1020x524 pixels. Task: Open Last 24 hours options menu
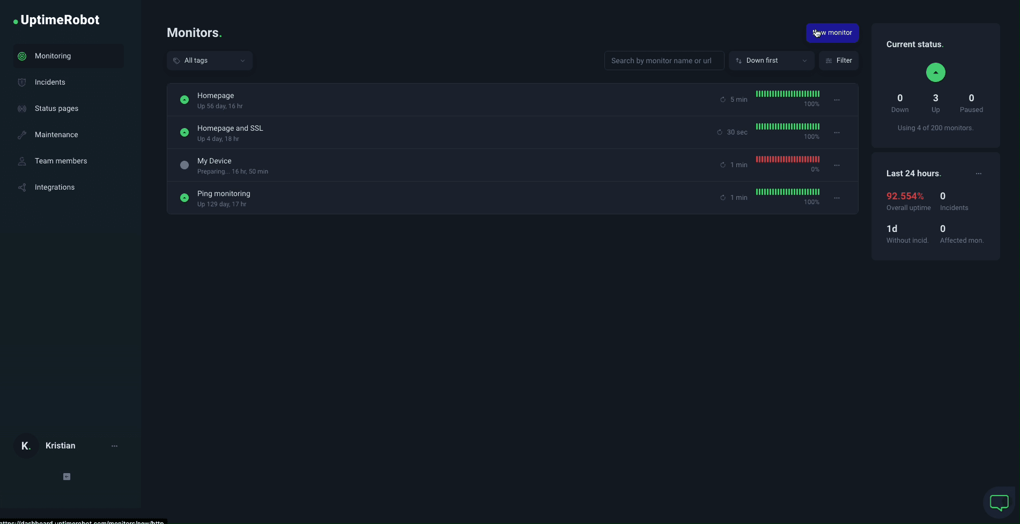click(x=979, y=174)
